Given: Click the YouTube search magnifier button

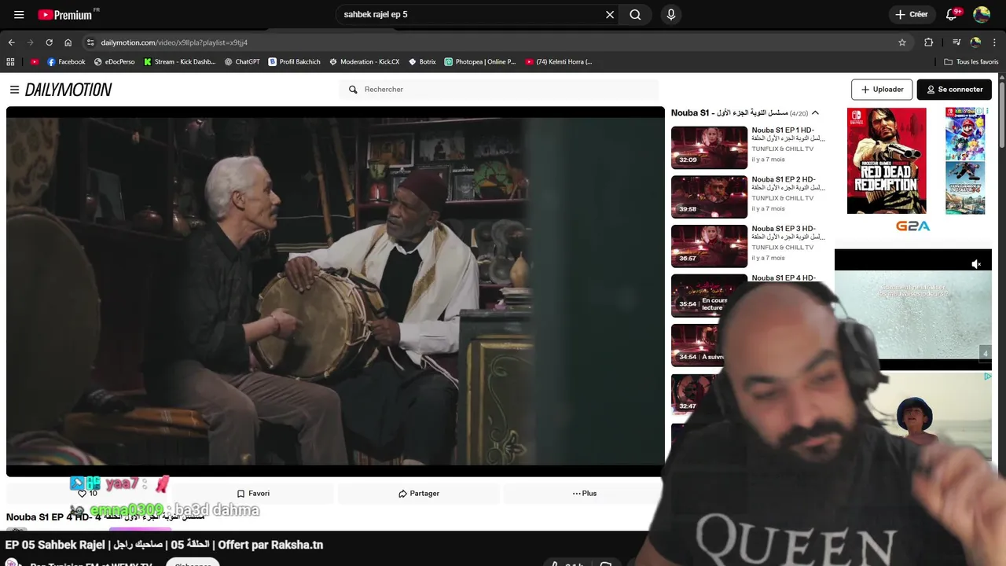Looking at the screenshot, I should click(635, 14).
